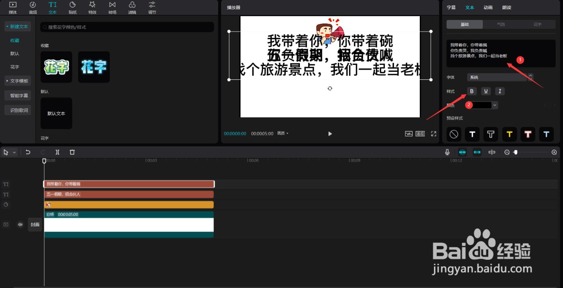
Task: Open the 贴纸 stickers panel
Action: 72,7
